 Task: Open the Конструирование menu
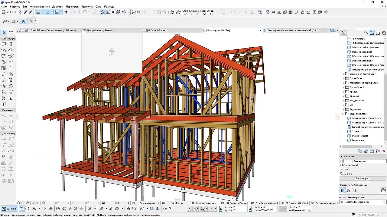pos(40,7)
